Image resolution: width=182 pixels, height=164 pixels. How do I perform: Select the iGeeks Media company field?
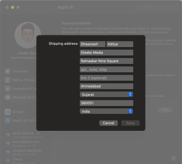click(x=107, y=52)
